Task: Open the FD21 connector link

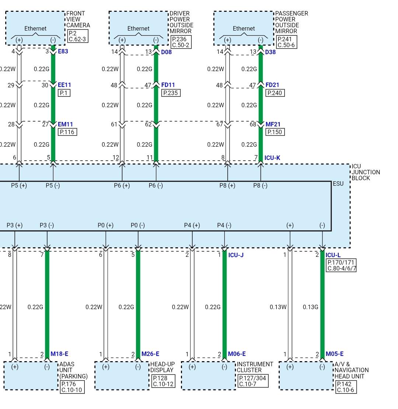Action: pos(272,85)
